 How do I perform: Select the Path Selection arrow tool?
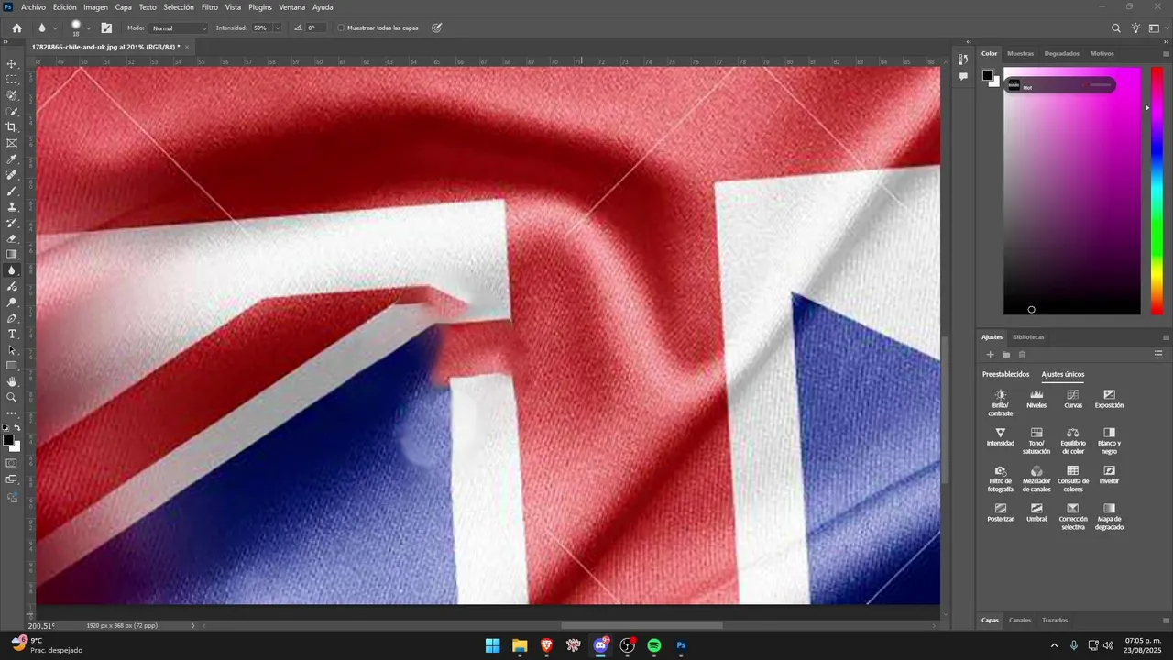tap(12, 350)
